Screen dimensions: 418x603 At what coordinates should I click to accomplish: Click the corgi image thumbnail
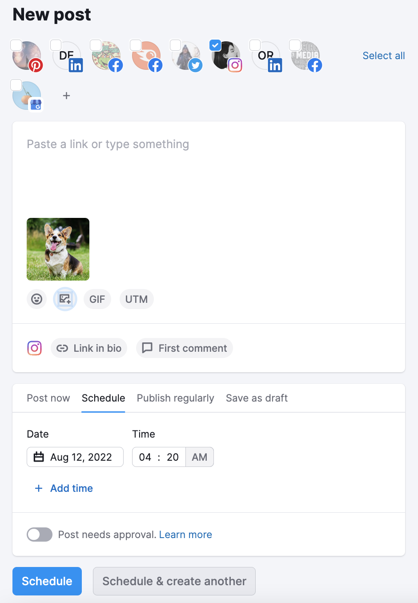pyautogui.click(x=58, y=249)
